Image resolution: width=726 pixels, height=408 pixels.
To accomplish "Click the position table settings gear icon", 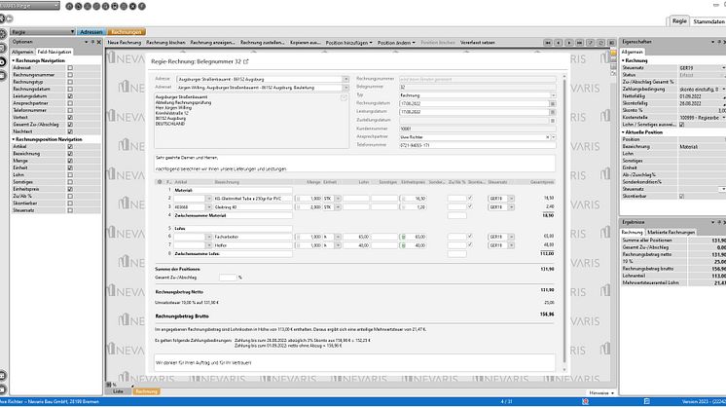I will (x=160, y=181).
